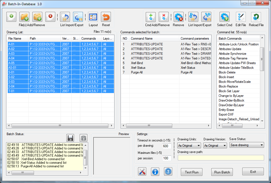
Task: Click the Select Cmd gear icon
Action: click(x=225, y=17)
